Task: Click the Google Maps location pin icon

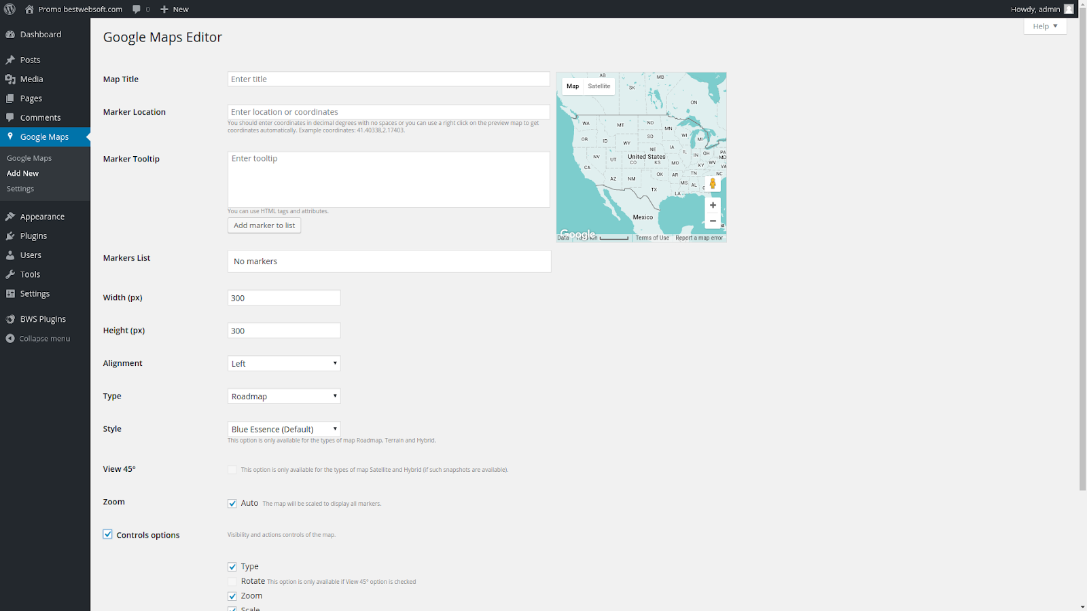Action: 10,136
